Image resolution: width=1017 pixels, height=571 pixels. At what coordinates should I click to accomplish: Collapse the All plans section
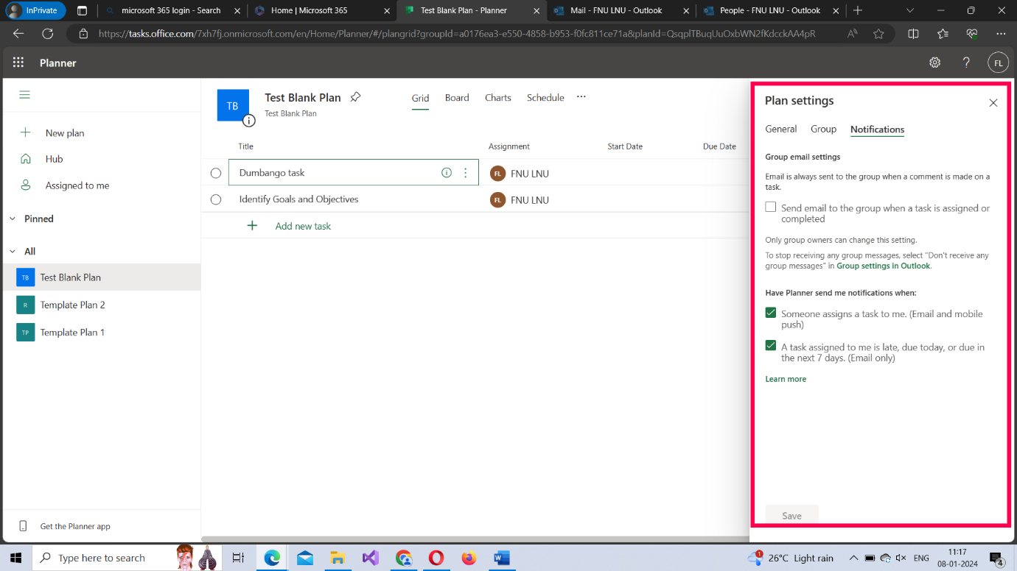click(x=13, y=251)
